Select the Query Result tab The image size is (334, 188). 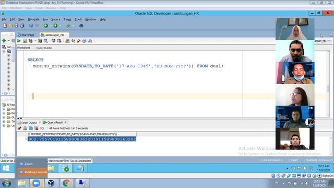point(55,122)
